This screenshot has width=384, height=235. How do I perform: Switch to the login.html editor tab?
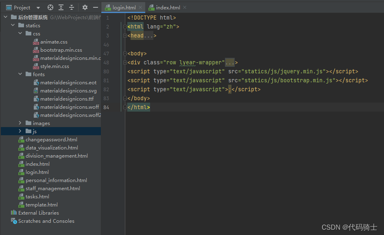coord(124,8)
